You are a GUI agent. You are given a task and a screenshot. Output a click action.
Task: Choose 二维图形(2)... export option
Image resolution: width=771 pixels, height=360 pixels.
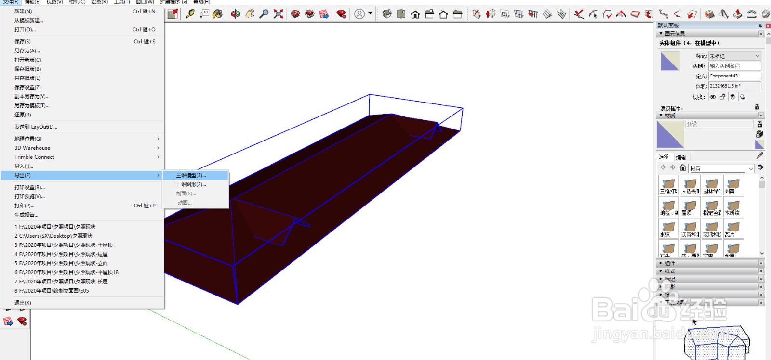pyautogui.click(x=195, y=184)
